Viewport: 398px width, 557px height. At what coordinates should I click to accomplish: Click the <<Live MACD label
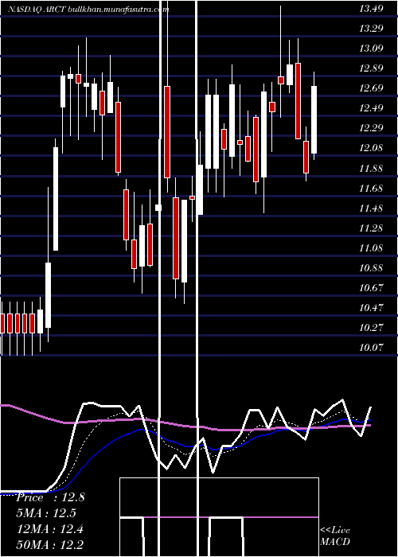(335, 536)
